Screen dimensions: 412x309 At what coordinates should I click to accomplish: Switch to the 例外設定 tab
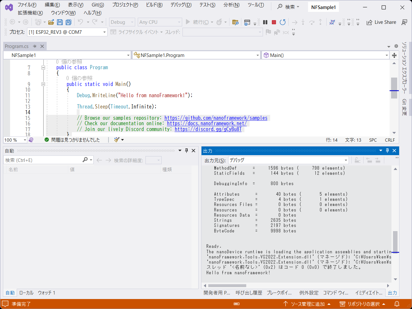(x=309, y=293)
